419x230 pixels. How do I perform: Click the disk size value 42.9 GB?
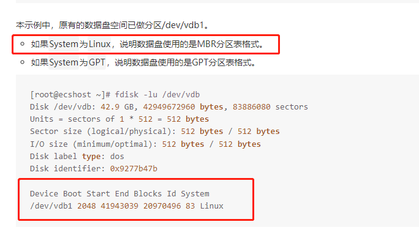click(x=117, y=107)
